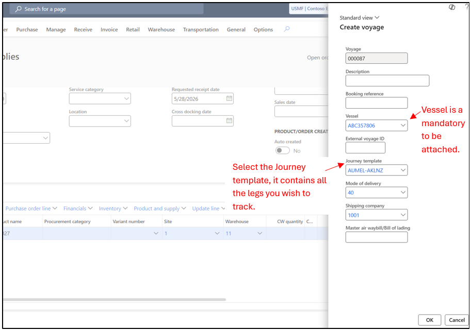The image size is (471, 331).
Task: Open the Mode of delivery dropdown
Action: (x=403, y=192)
